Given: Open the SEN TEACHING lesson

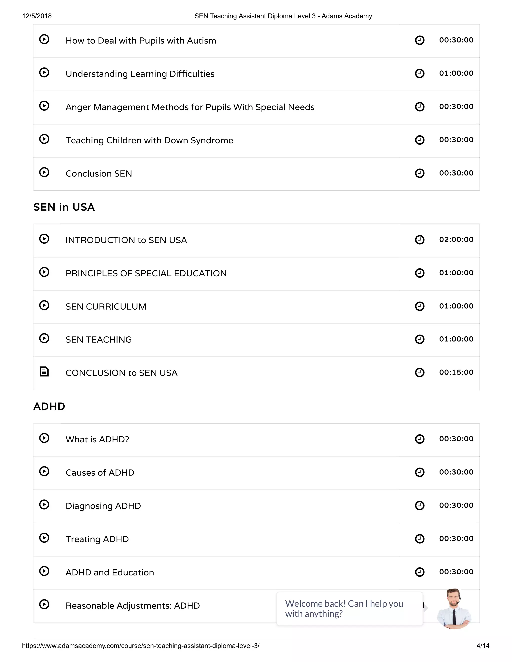Looking at the screenshot, I should coord(99,340).
